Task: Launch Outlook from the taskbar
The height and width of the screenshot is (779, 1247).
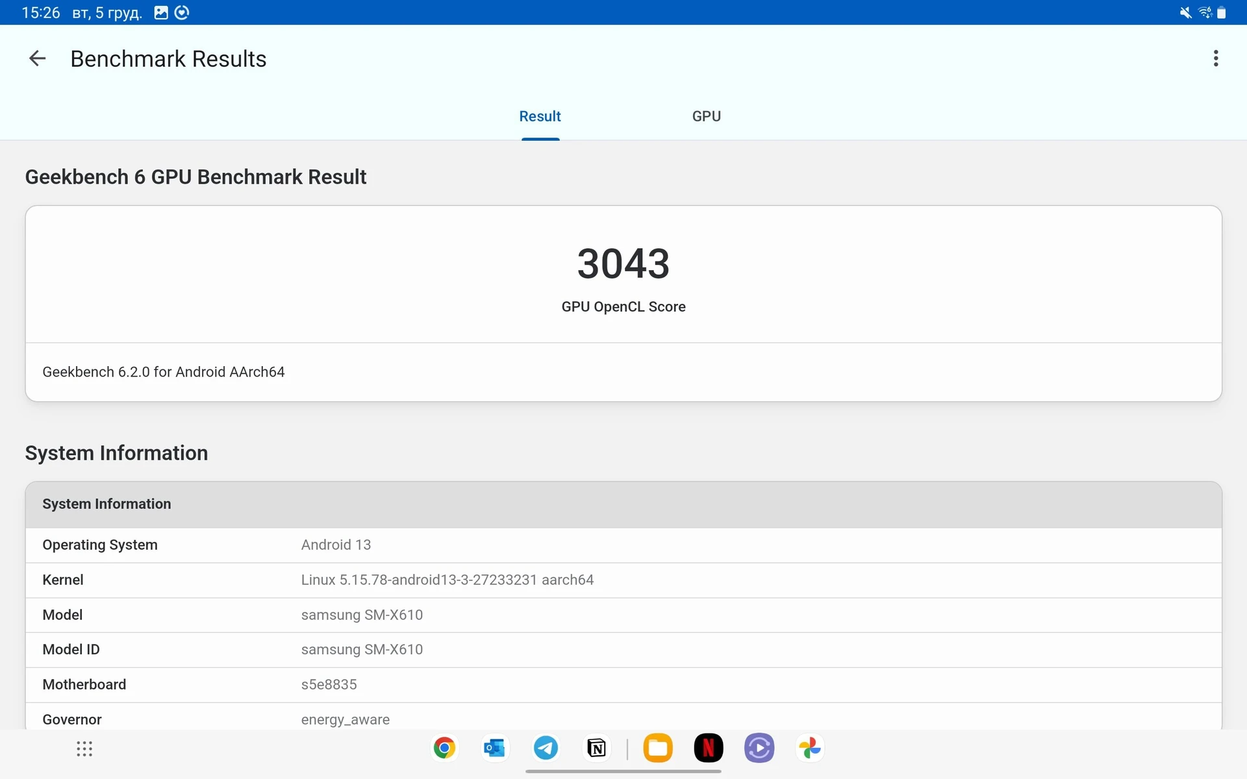Action: pyautogui.click(x=495, y=748)
